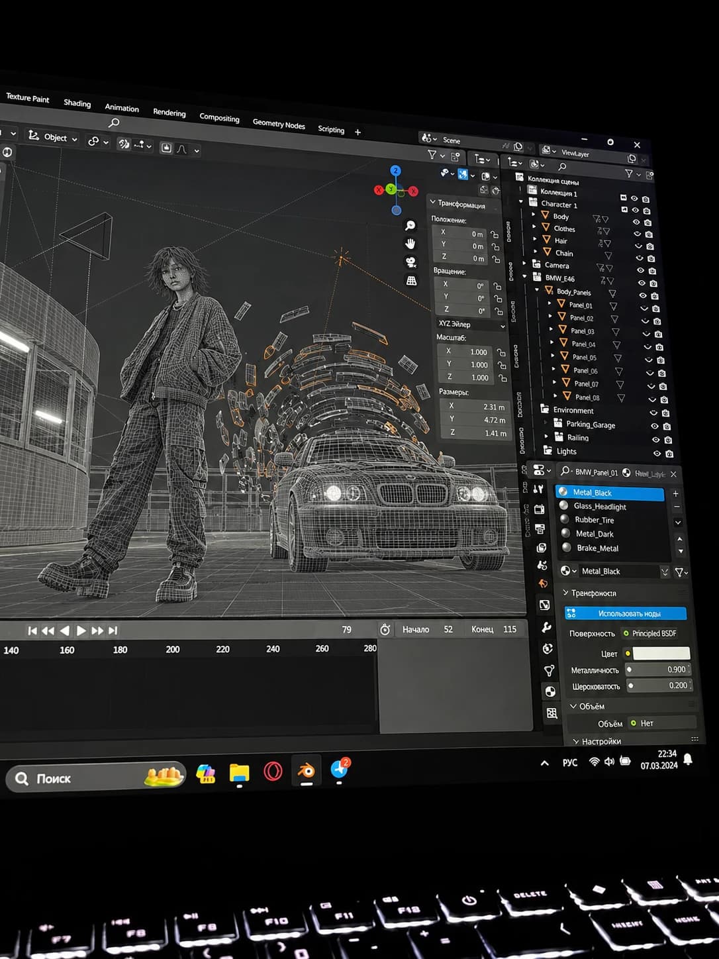Viewport: 719px width, 959px height.
Task: Click the outliner search magnifier icon
Action: pyautogui.click(x=562, y=166)
